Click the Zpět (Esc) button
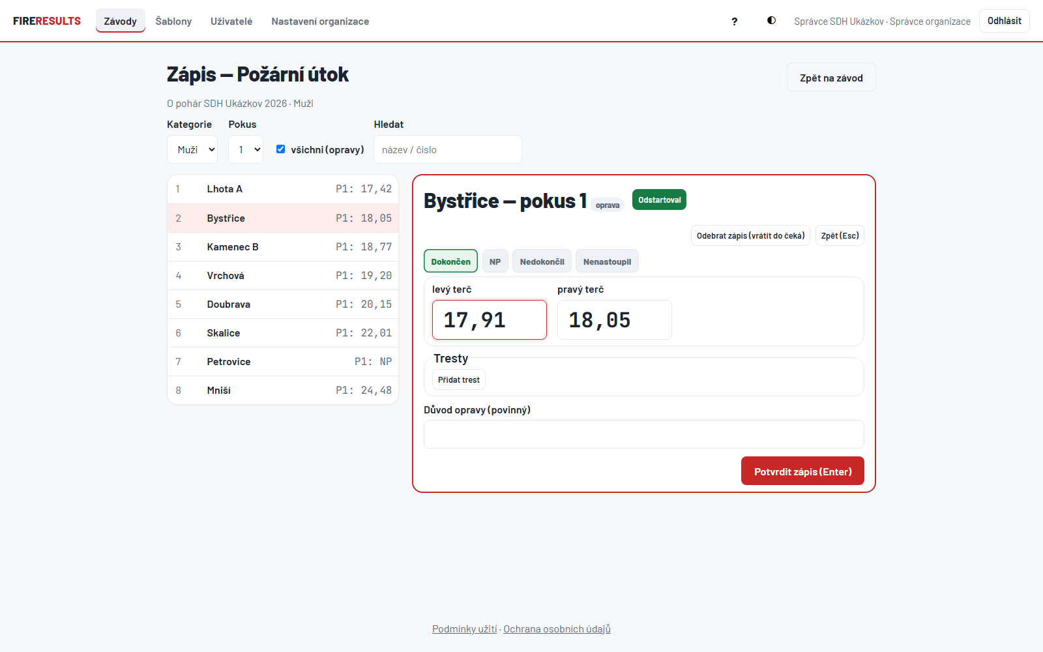 click(840, 235)
